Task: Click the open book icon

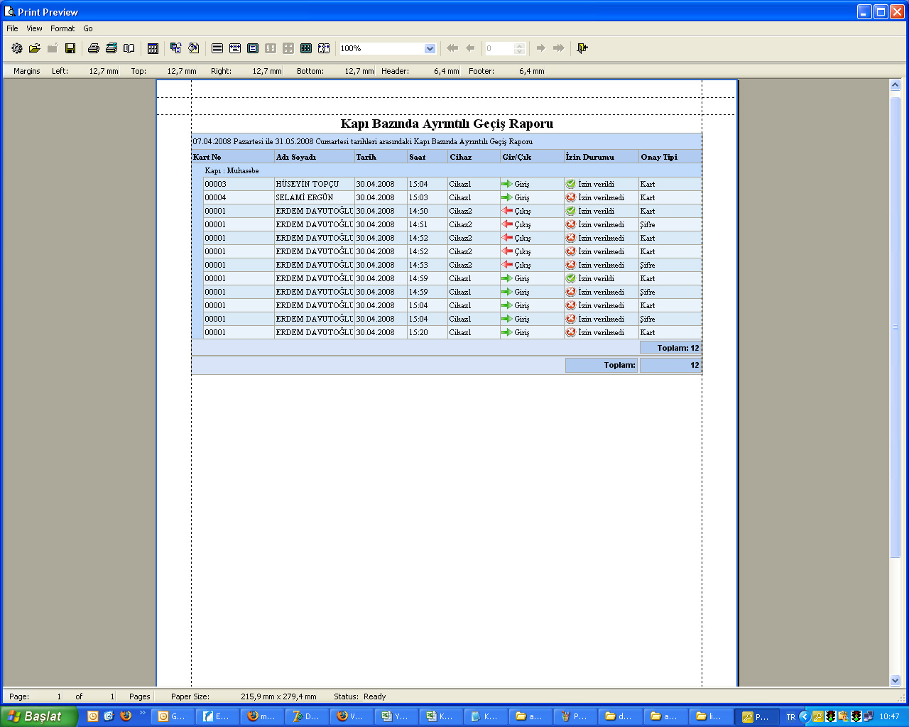Action: (129, 48)
